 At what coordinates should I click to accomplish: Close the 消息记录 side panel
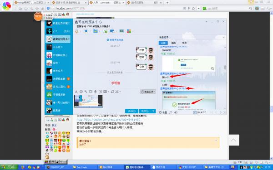(x=224, y=37)
